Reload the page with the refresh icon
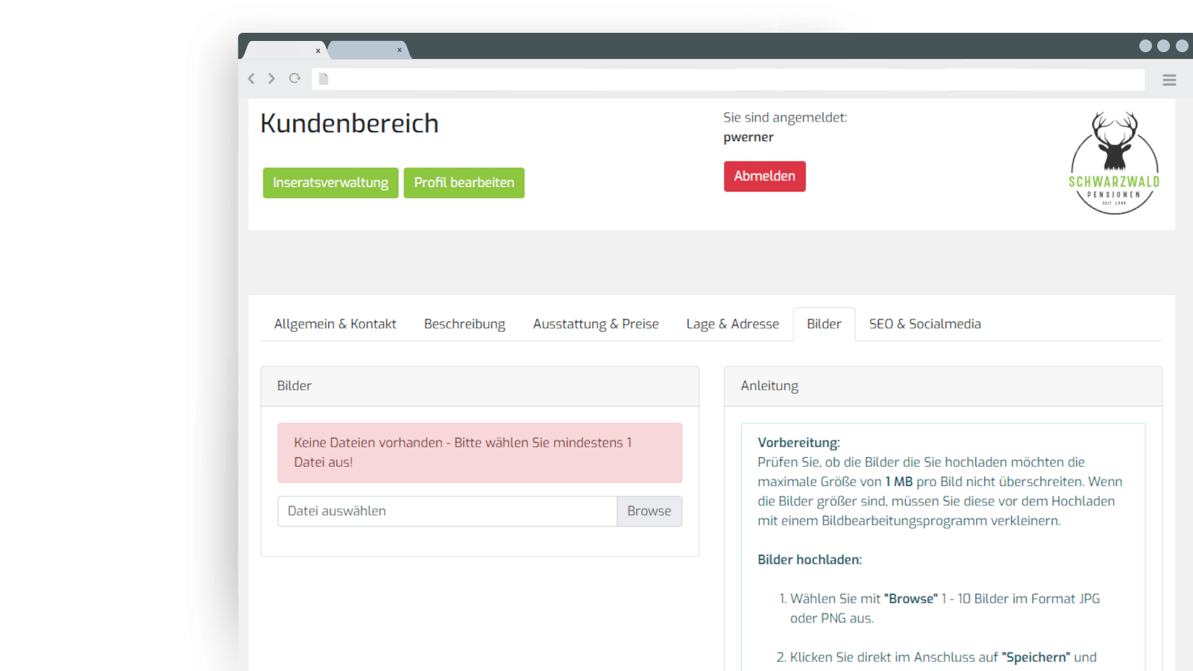Viewport: 1193px width, 671px height. (295, 78)
